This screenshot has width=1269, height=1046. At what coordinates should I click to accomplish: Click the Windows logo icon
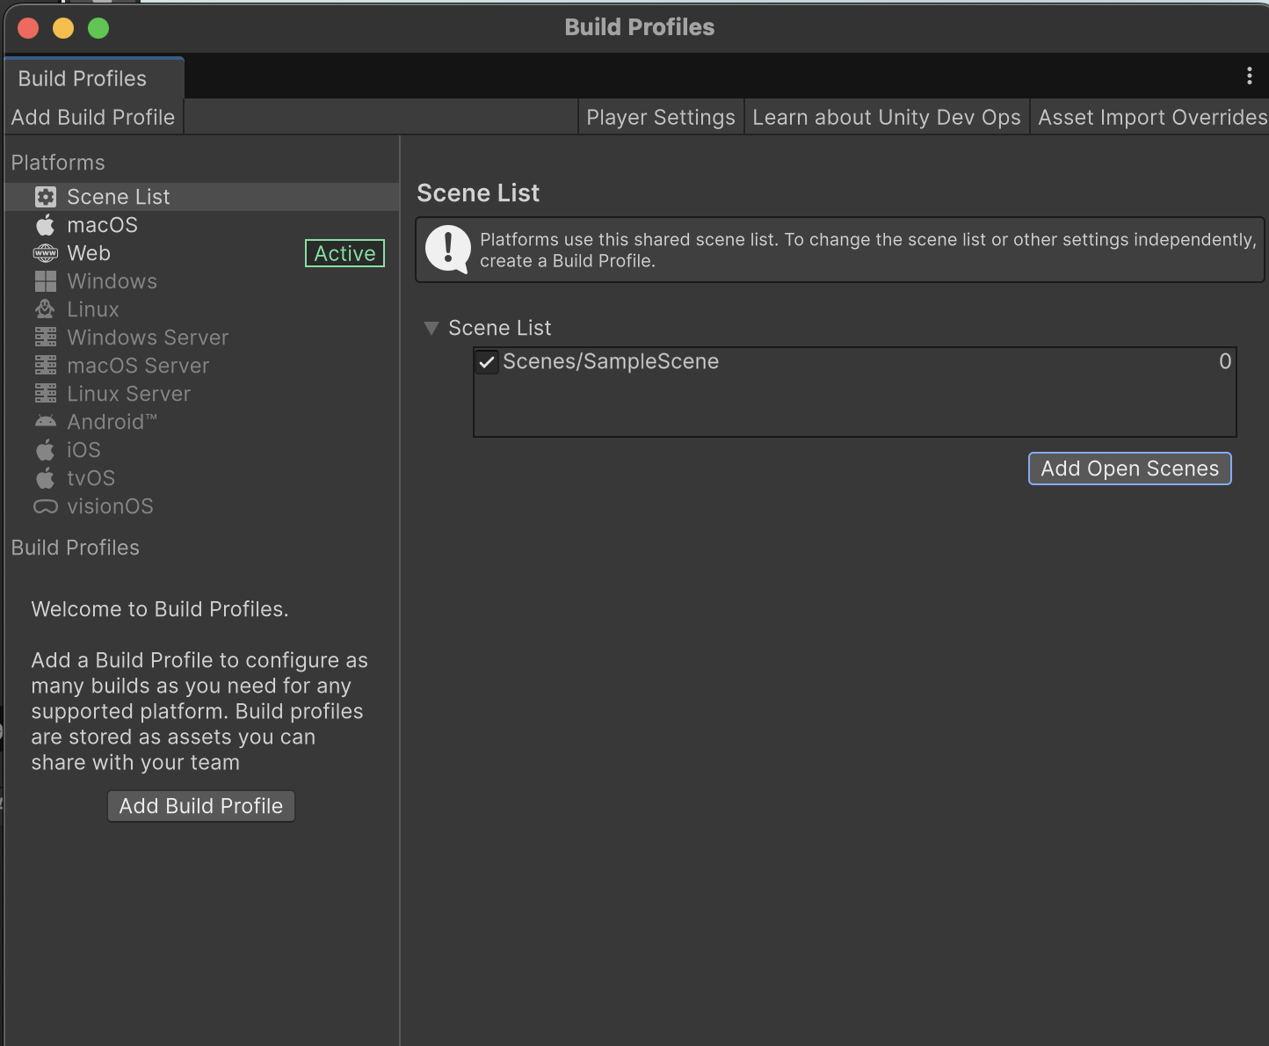pos(46,281)
